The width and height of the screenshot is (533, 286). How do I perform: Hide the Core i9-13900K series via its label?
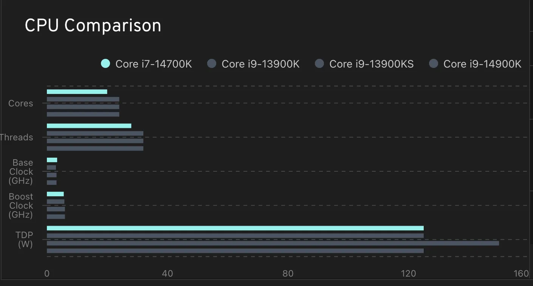pos(260,64)
